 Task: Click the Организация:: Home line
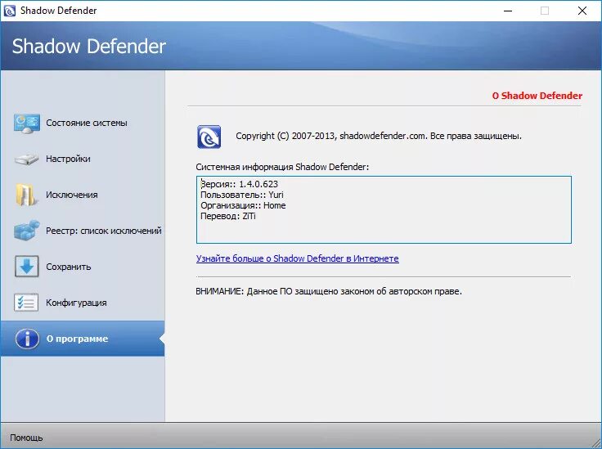tap(243, 206)
